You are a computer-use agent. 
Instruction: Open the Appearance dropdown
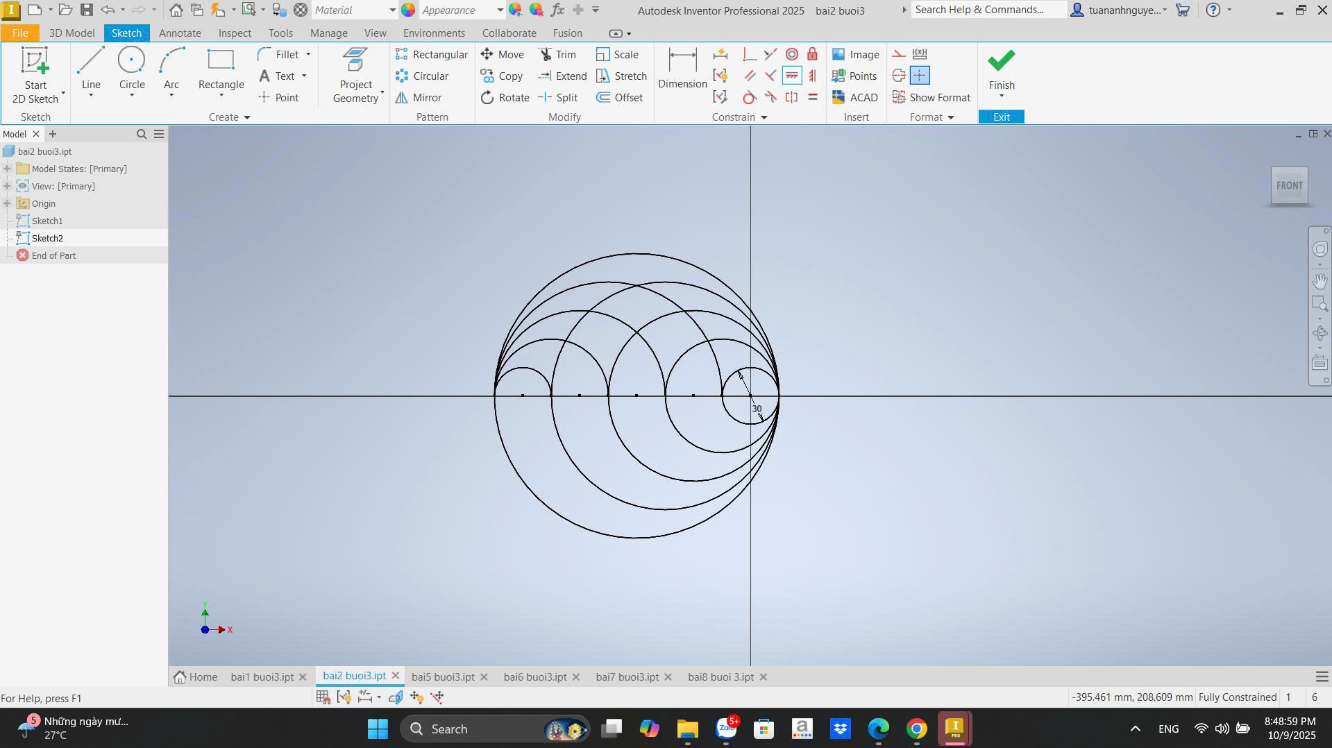(499, 10)
